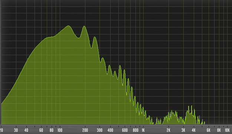232x134 pixels.
Task: Click the 2K frequency axis label
Action: 169,130
